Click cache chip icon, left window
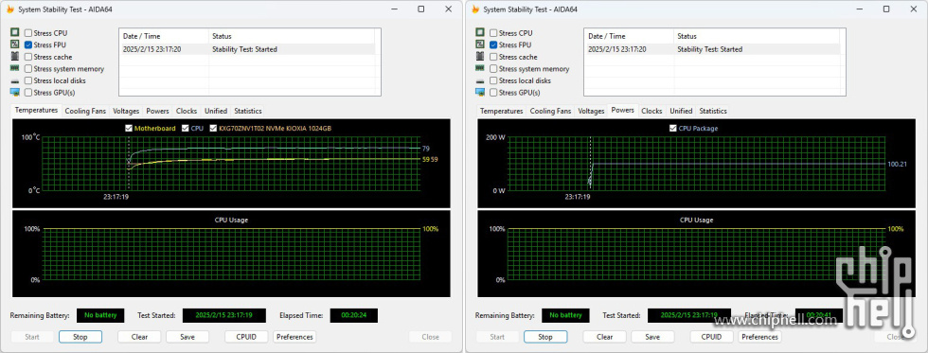The width and height of the screenshot is (928, 353). [x=15, y=57]
